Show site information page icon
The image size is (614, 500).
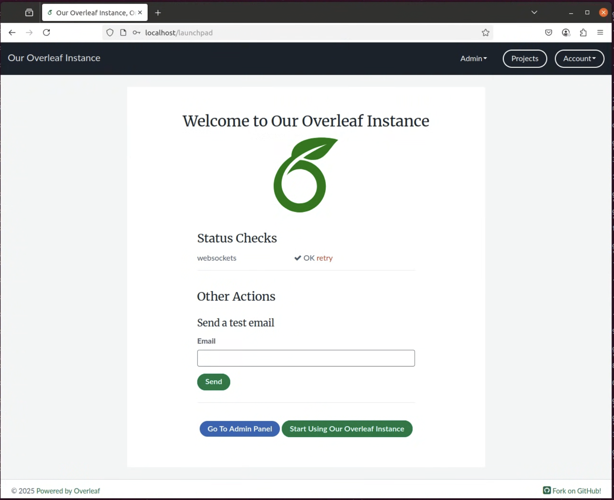123,33
